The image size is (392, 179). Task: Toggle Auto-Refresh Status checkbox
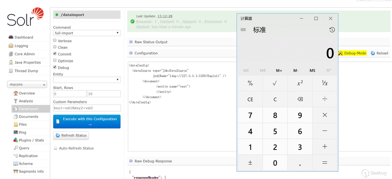pyautogui.click(x=56, y=148)
